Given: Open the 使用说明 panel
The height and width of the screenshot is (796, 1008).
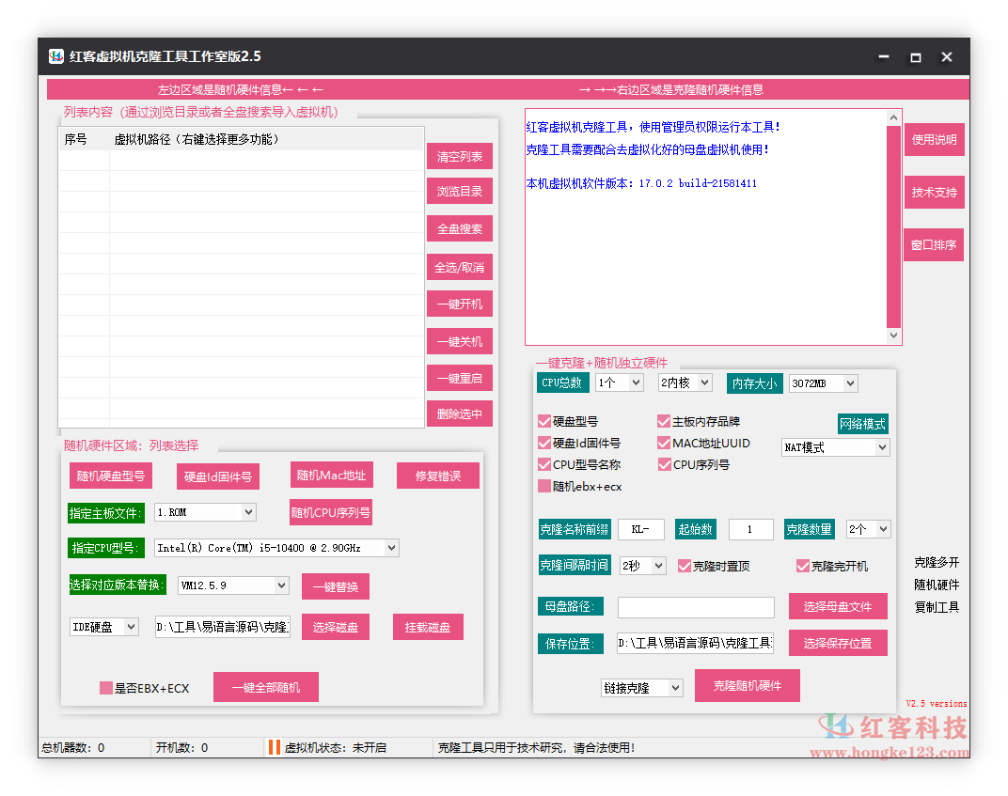Looking at the screenshot, I should click(x=934, y=139).
